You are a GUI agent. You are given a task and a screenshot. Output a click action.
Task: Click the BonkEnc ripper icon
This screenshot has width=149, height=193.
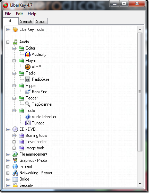[x=28, y=92]
